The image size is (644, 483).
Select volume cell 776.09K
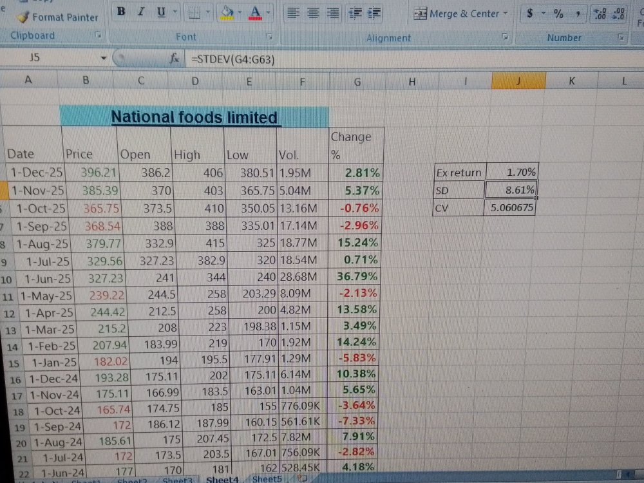302,406
